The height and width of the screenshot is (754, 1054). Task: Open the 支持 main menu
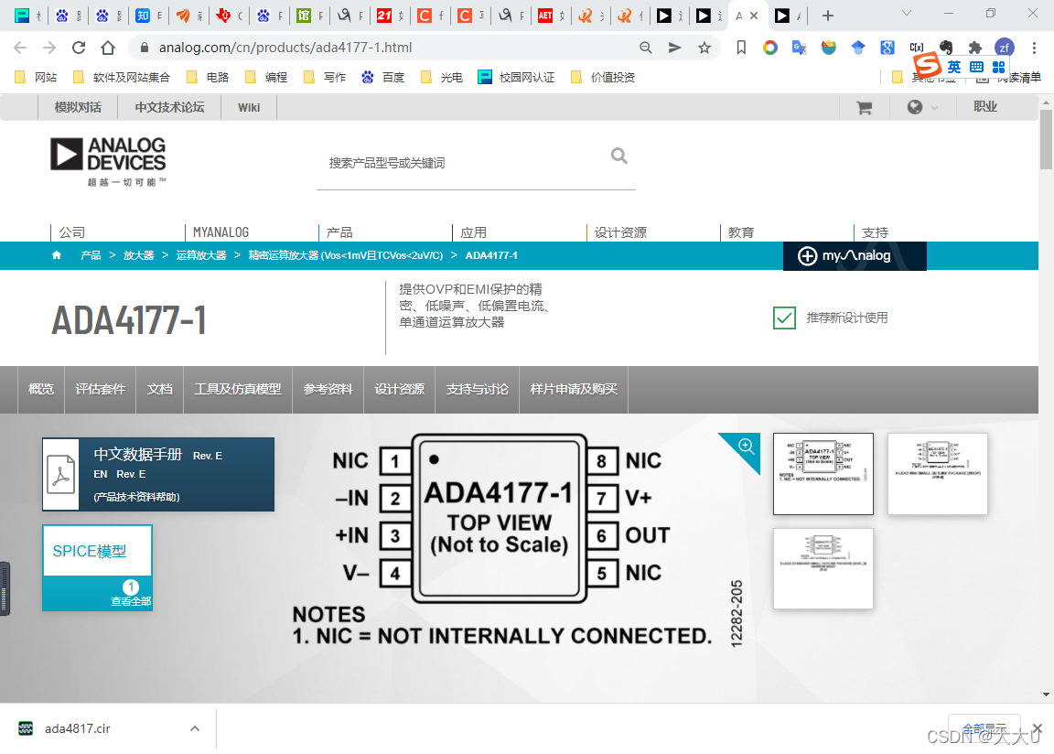click(876, 232)
